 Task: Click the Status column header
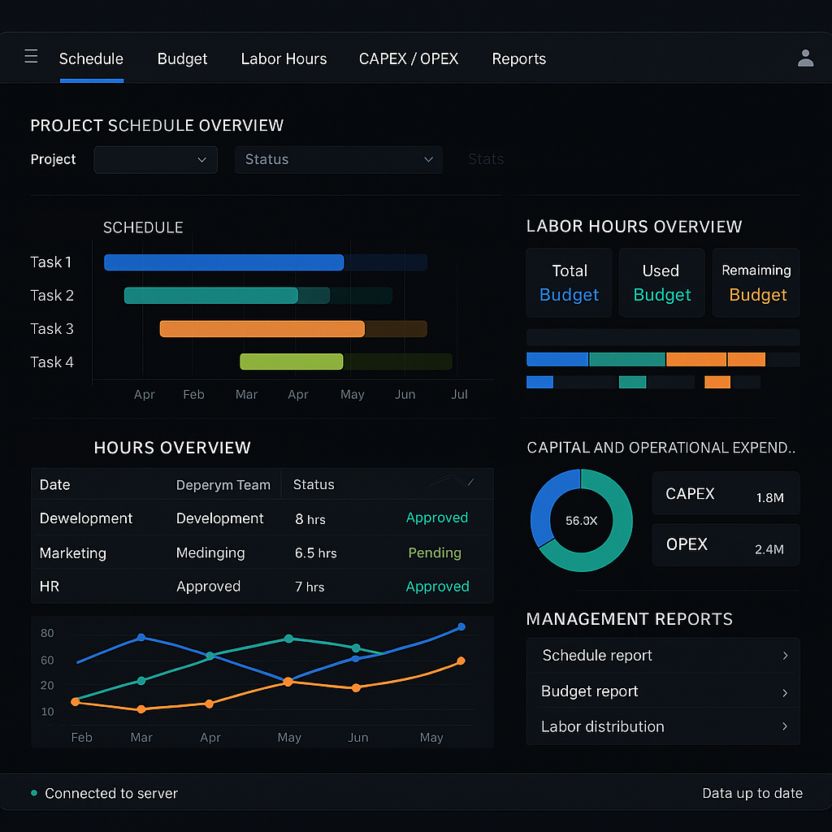coord(314,484)
